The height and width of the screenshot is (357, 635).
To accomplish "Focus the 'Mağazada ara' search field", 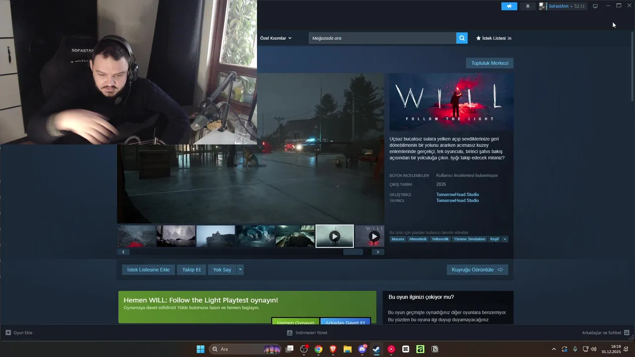I will [x=382, y=38].
